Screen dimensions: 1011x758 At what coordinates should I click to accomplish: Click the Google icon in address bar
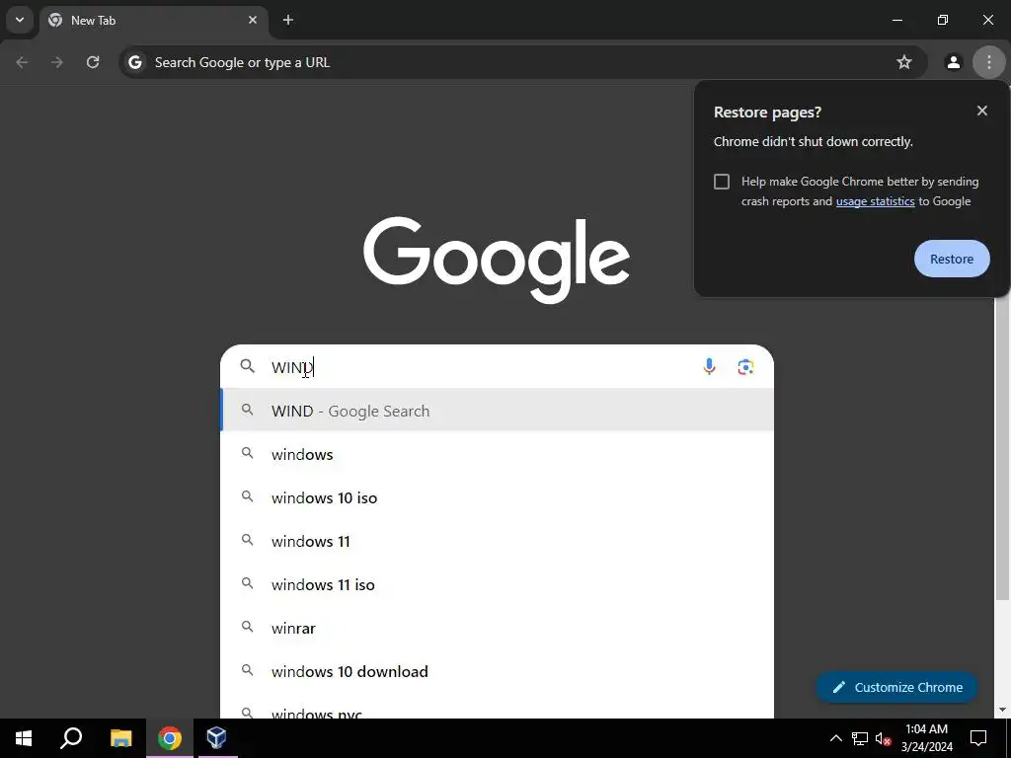(x=134, y=62)
